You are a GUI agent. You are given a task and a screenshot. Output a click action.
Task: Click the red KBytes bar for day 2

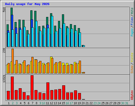coord(12,88)
